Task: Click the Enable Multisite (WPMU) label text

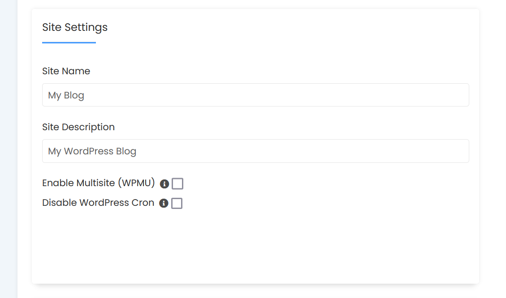Action: coord(99,183)
